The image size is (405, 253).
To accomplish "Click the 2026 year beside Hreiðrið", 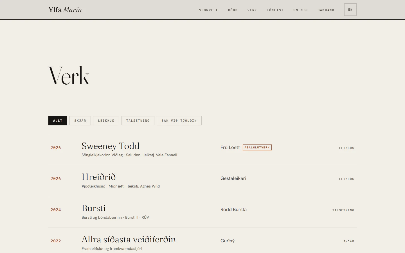I will coord(56,179).
